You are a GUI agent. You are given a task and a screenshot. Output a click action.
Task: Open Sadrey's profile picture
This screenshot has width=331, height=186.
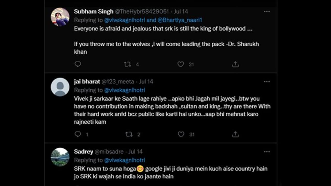[60, 157]
